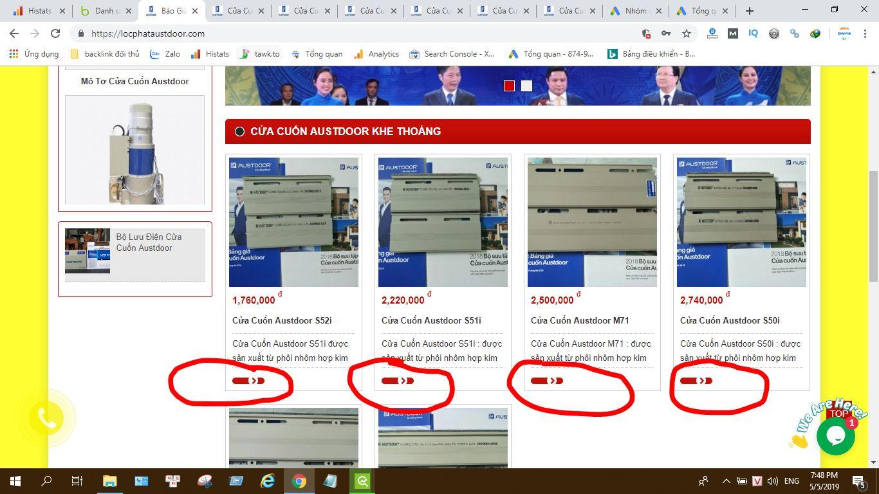
Task: Open Cửa Cuốn Austdoor S51i product image
Action: pyautogui.click(x=443, y=222)
